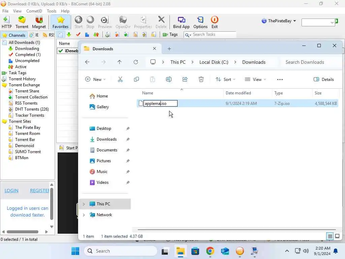Open the Tools menu in BitComet

click(52, 11)
